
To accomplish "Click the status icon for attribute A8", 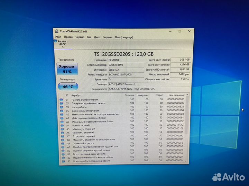I will coord(63,140).
